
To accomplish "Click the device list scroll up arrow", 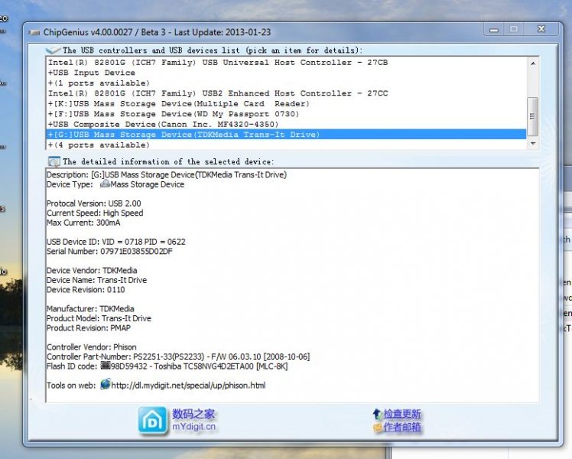I will (x=533, y=63).
